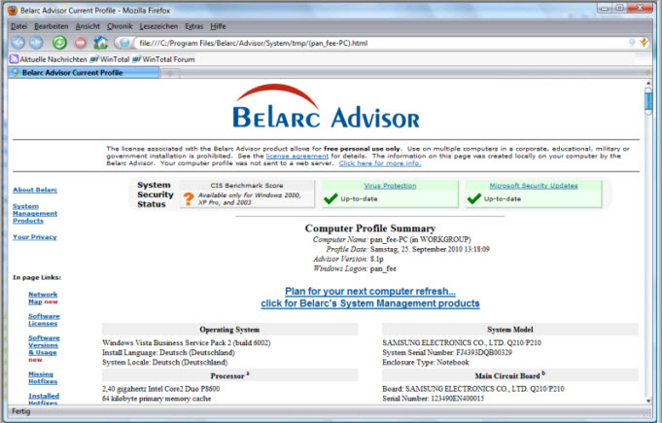Viewport: 662px width, 423px height.
Task: Click the 'Advisor Version: 8.1p' line
Action: pos(348,260)
